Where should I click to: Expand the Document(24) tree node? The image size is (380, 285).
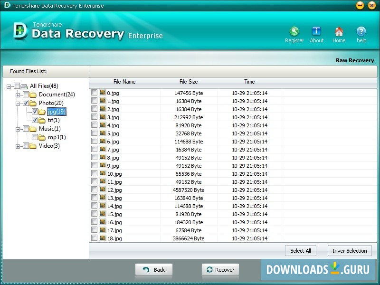click(x=18, y=95)
